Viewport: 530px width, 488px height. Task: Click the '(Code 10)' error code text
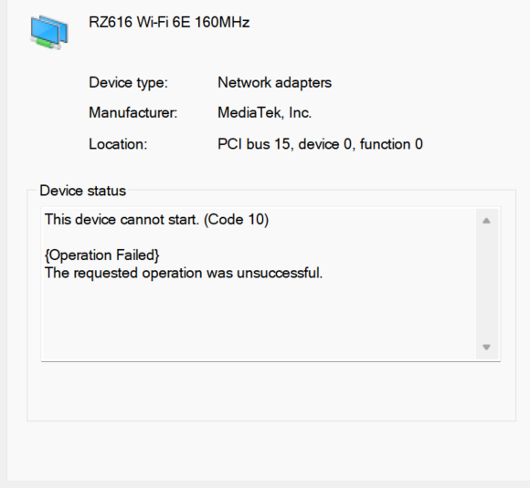point(237,220)
